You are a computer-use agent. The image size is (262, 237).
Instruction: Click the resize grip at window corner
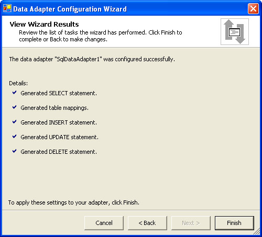[257, 232]
